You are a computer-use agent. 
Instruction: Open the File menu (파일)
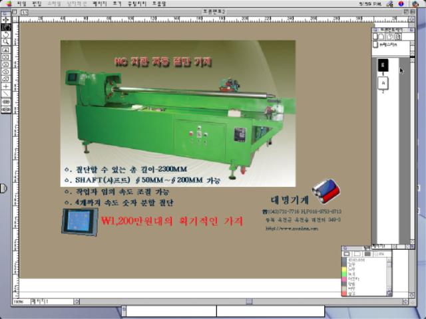coord(22,3)
